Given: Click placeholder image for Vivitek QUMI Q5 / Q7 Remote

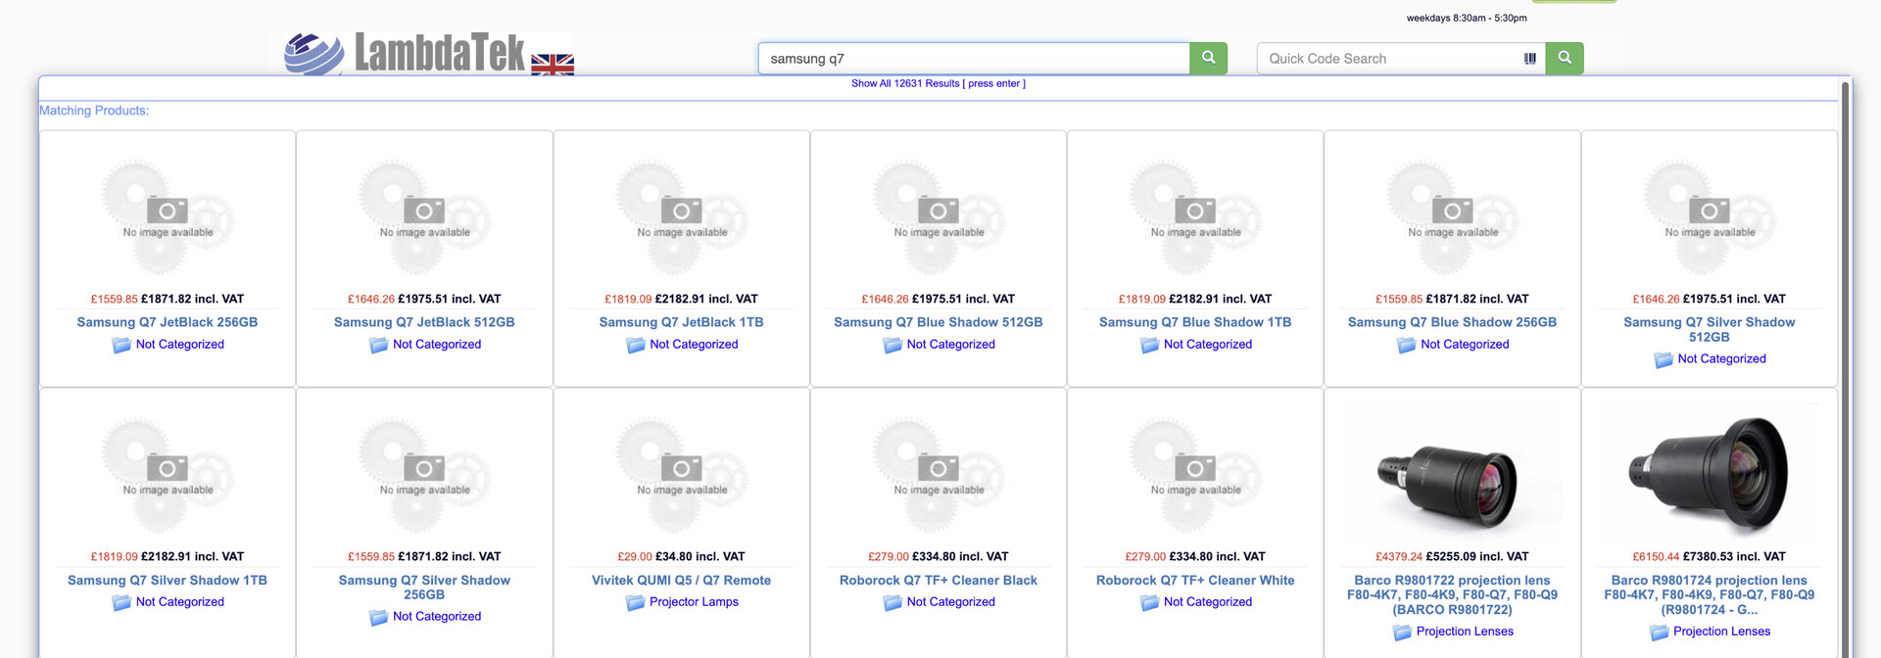Looking at the screenshot, I should coord(681,475).
